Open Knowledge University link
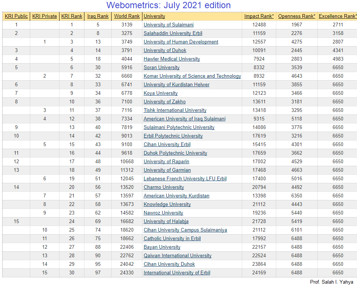The width and height of the screenshot is (357, 287). point(167,204)
